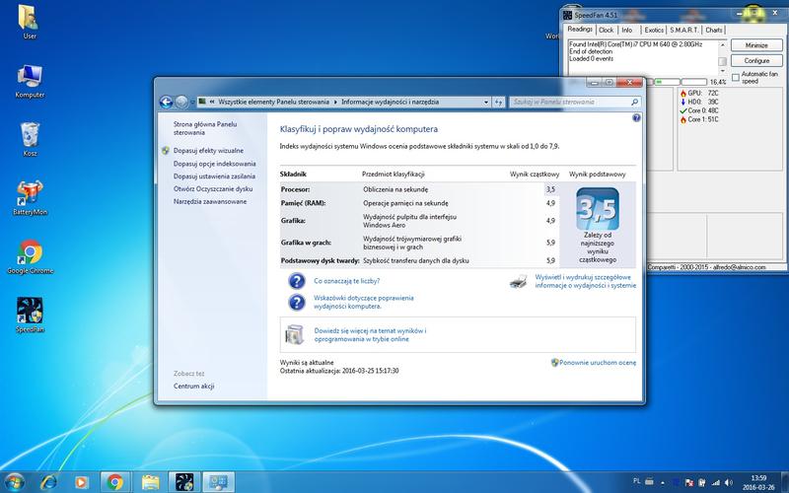Open the network signal tray icon
Image resolution: width=789 pixels, height=493 pixels.
pyautogui.click(x=715, y=483)
